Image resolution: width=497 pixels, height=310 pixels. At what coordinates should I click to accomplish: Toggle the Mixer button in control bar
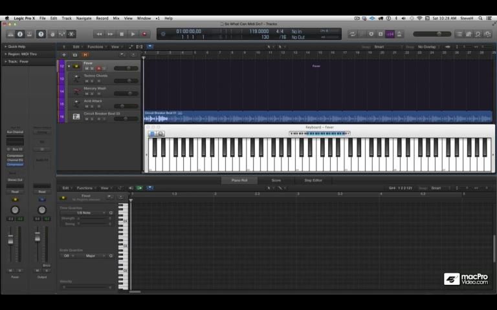click(62, 34)
